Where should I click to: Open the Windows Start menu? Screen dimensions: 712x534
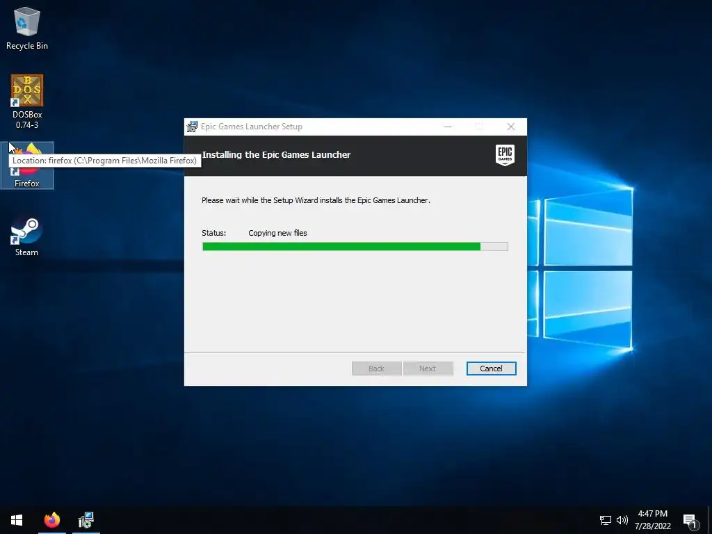17,520
